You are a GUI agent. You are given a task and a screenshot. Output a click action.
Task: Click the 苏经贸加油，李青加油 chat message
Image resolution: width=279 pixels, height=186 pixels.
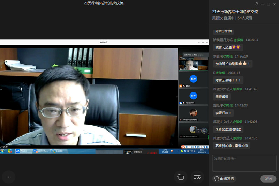(x=232, y=146)
